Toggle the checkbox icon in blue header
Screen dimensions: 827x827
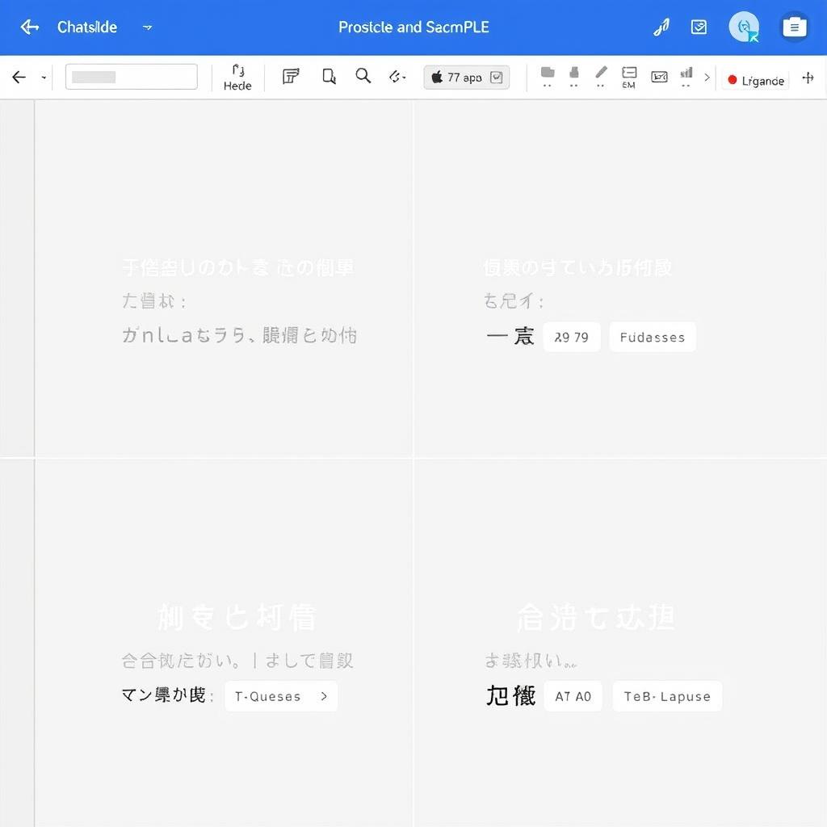[699, 27]
